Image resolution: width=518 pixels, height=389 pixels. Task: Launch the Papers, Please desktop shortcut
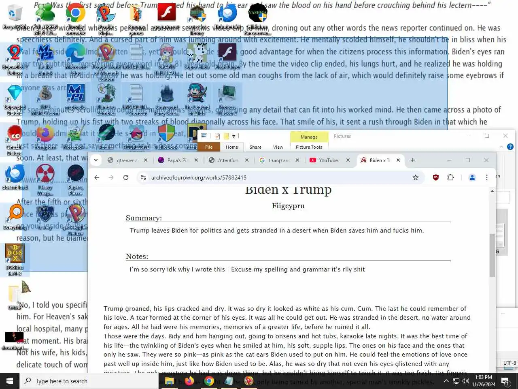click(76, 180)
